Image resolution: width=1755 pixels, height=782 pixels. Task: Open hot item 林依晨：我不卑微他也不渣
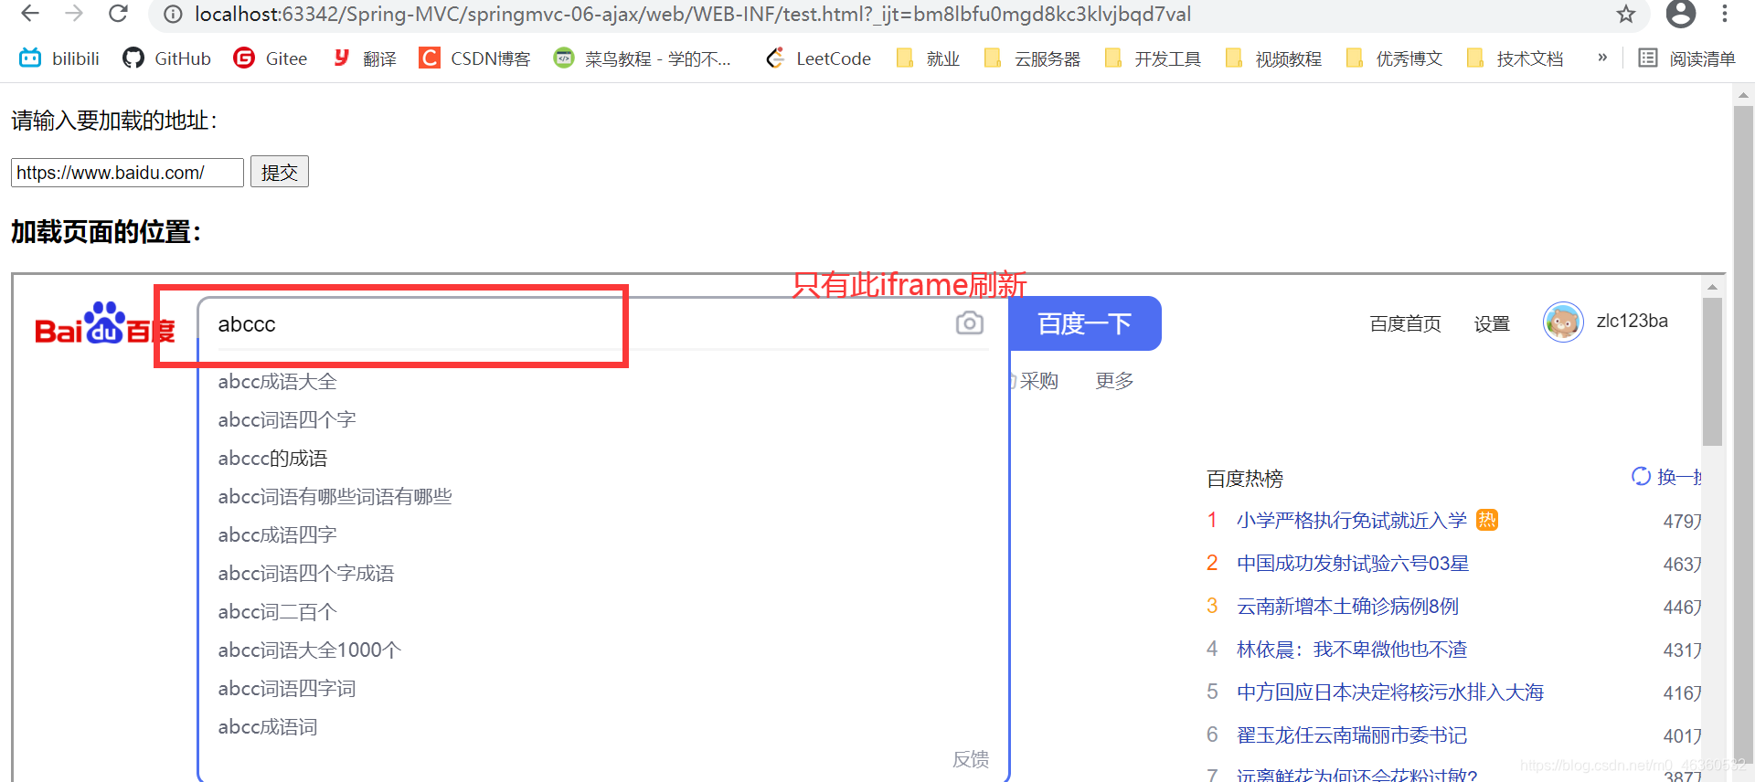[x=1352, y=650]
